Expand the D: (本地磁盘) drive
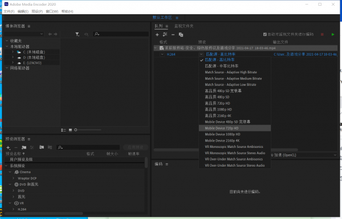The width and height of the screenshot is (342, 219). (x=13, y=57)
